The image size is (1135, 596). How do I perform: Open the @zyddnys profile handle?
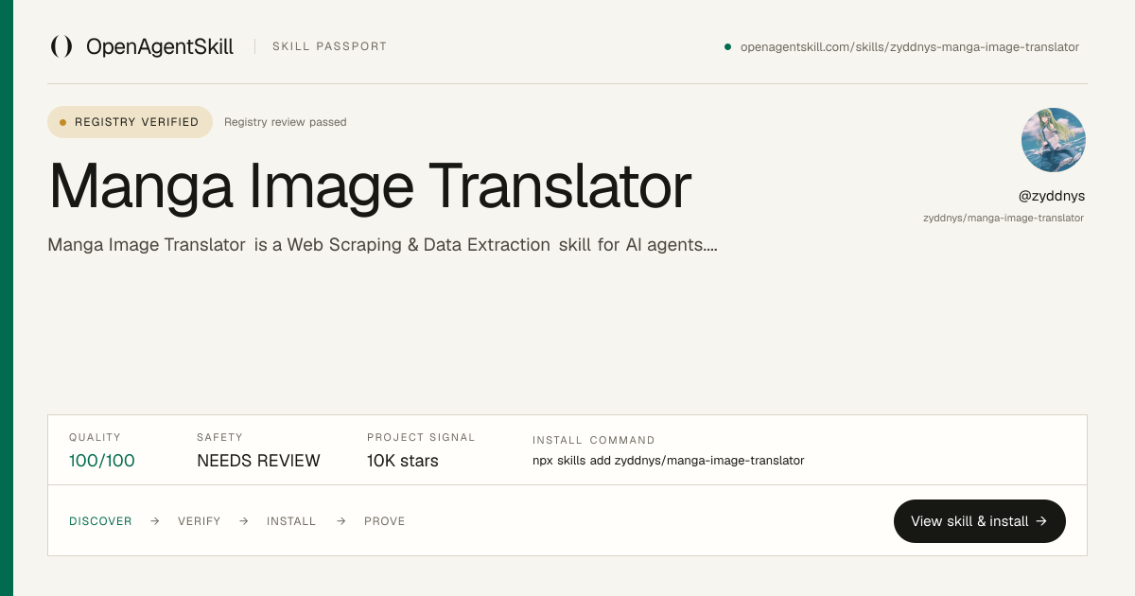click(x=1052, y=196)
